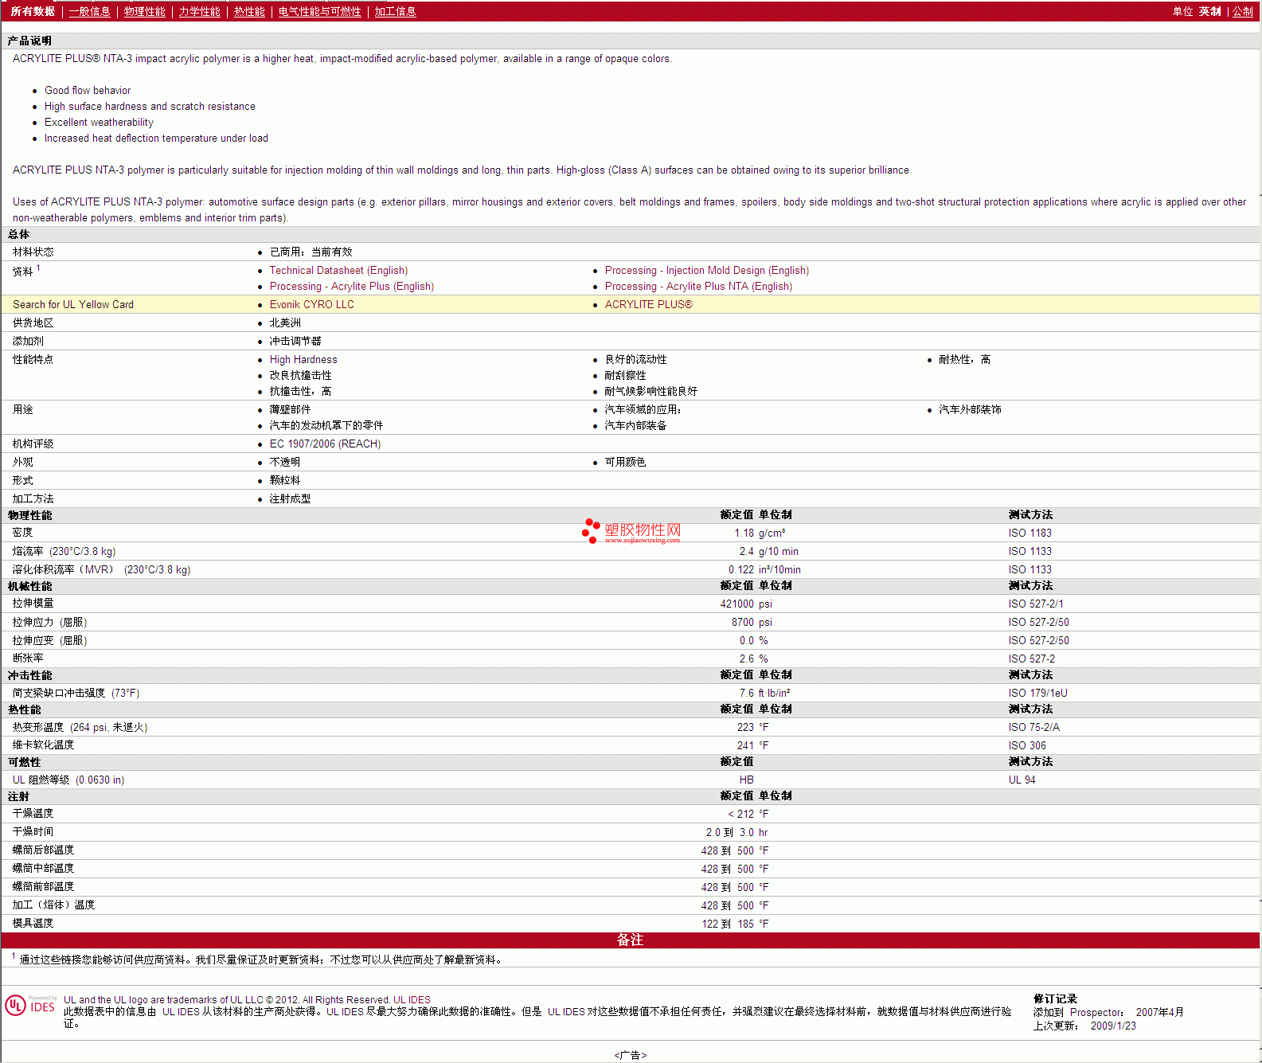This screenshot has height=1063, width=1262.
Task: Select the 北美洲 region text
Action: point(285,322)
